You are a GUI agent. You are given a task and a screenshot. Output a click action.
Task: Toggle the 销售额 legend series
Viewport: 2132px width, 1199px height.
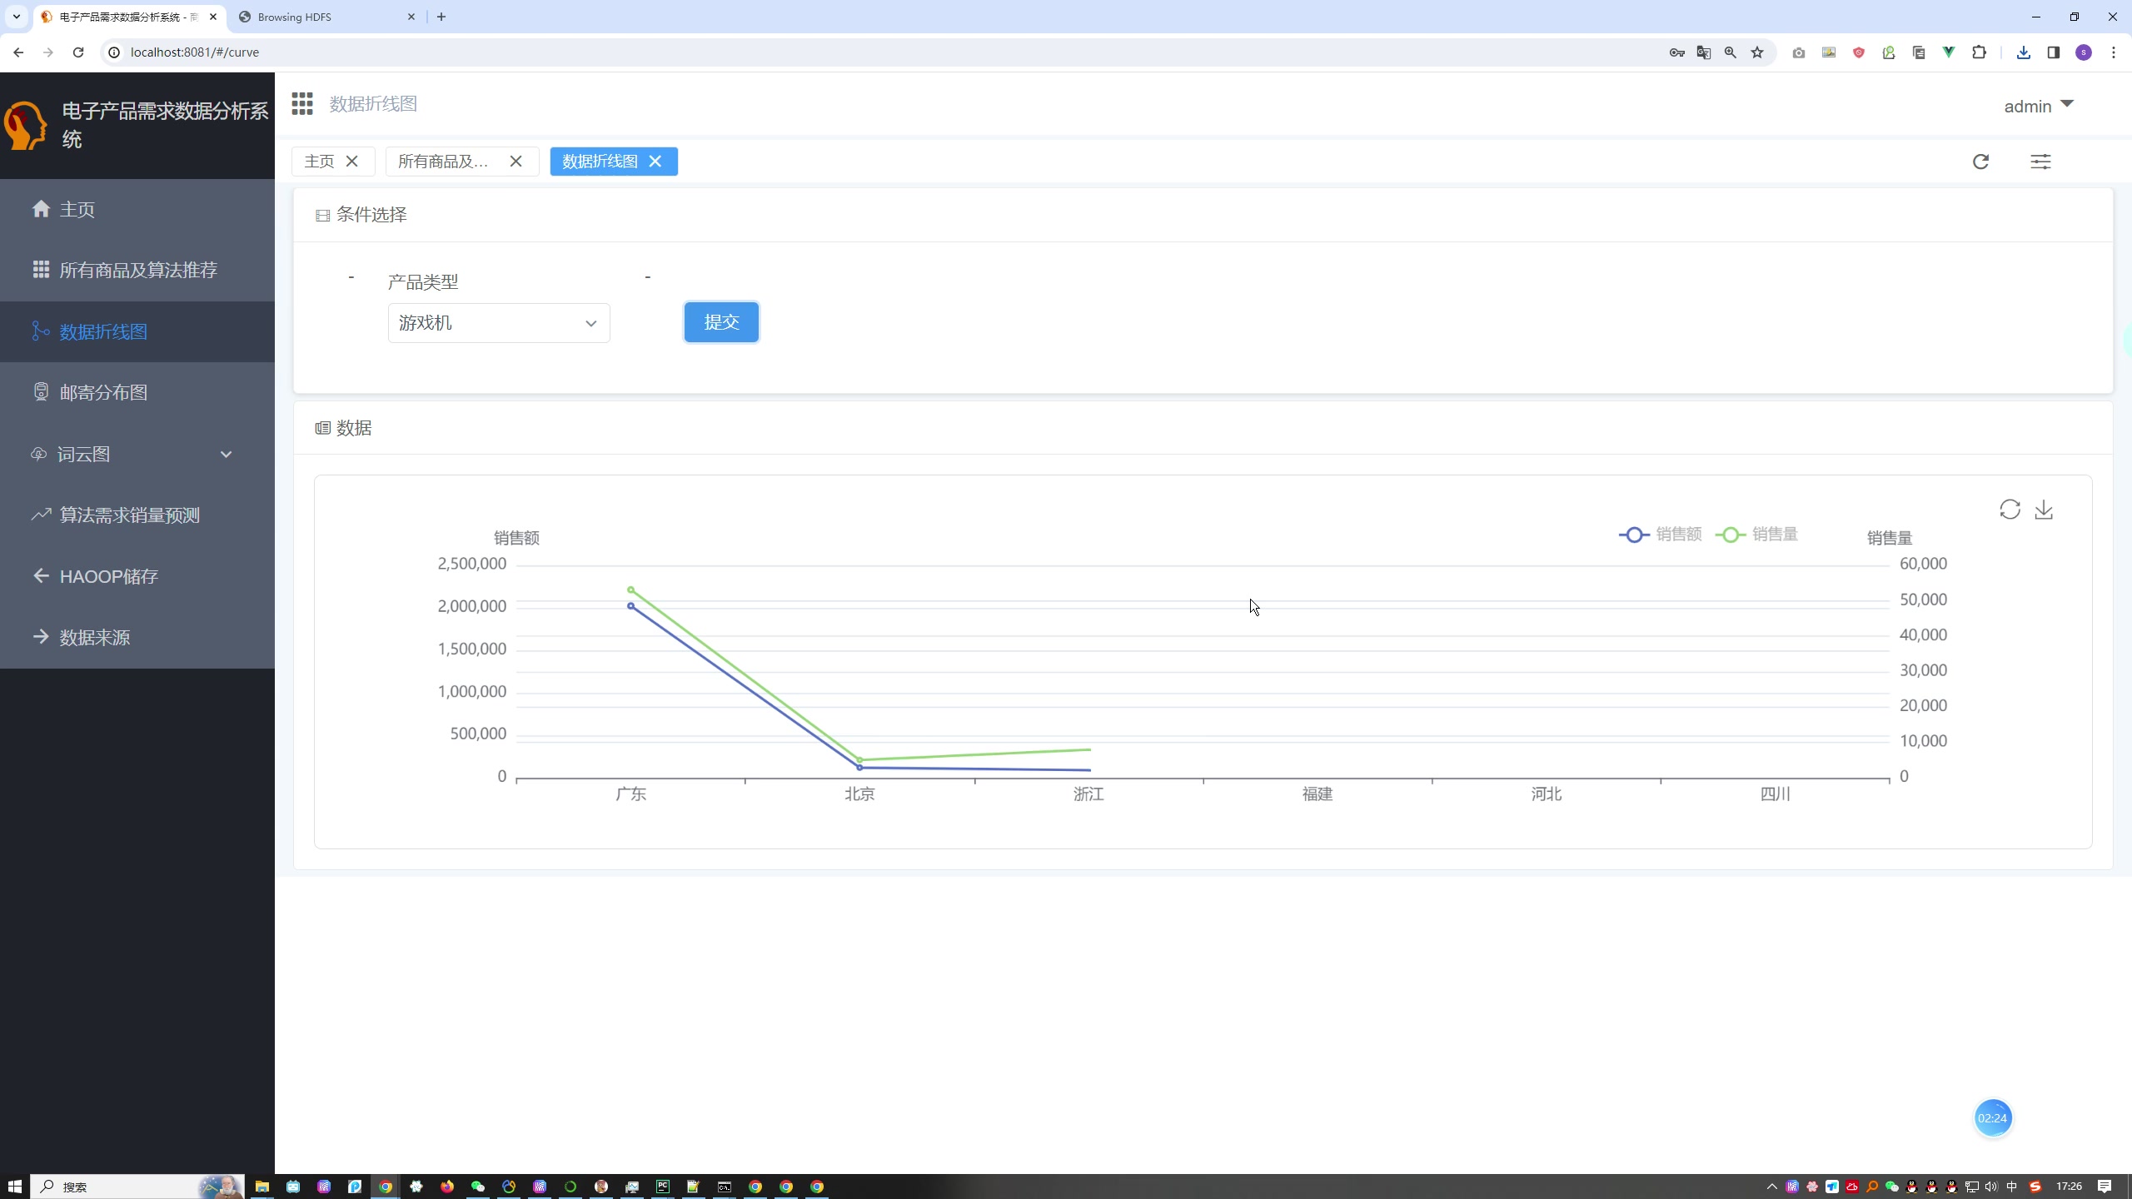click(1661, 535)
